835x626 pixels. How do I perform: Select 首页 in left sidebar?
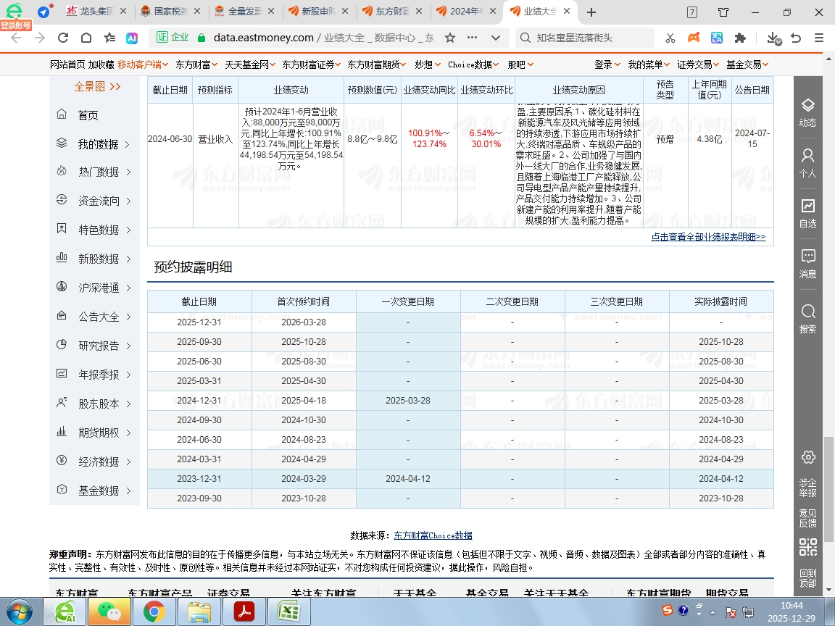[88, 115]
